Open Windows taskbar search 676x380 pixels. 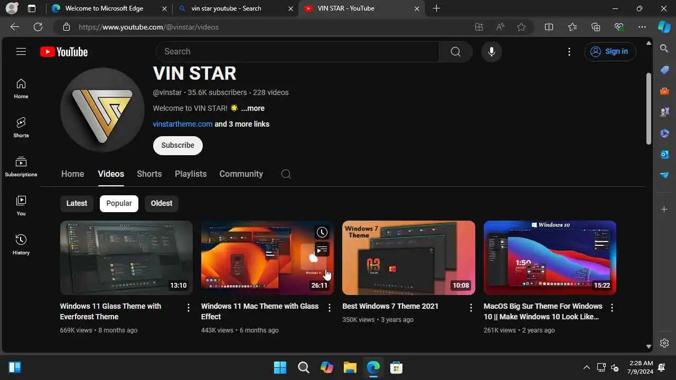tap(304, 367)
